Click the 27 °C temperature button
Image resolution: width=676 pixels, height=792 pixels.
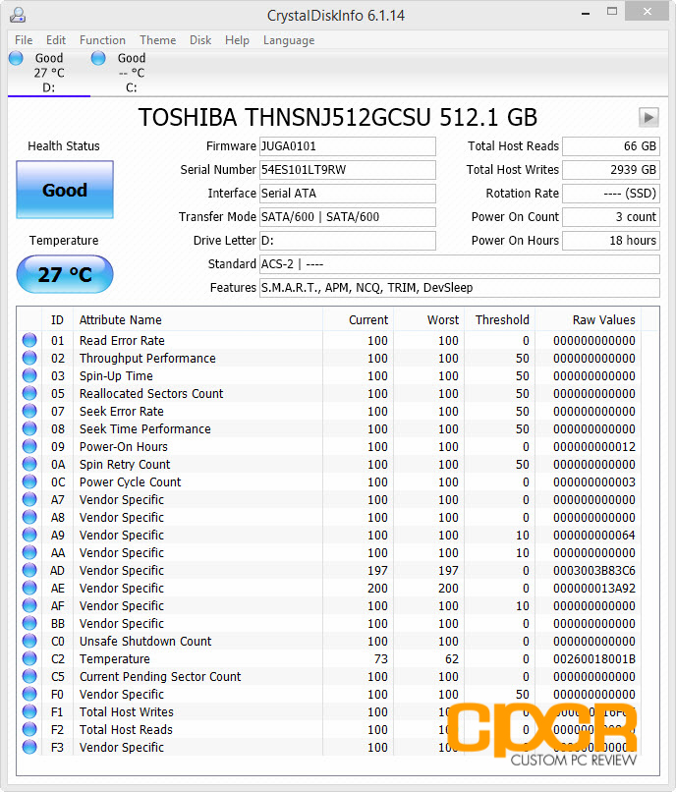point(65,274)
